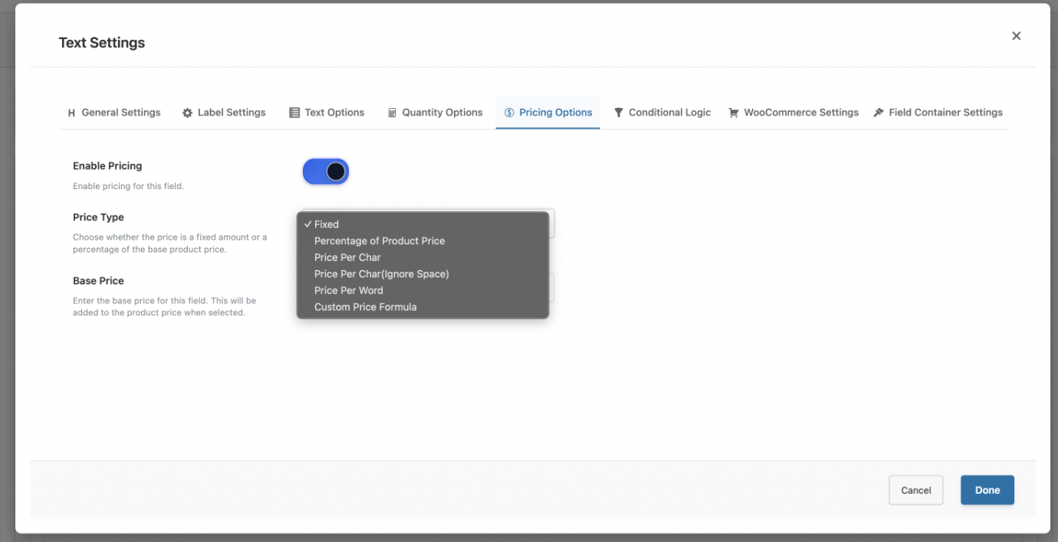This screenshot has height=542, width=1058.
Task: Confirm settings with the Done button
Action: [987, 490]
